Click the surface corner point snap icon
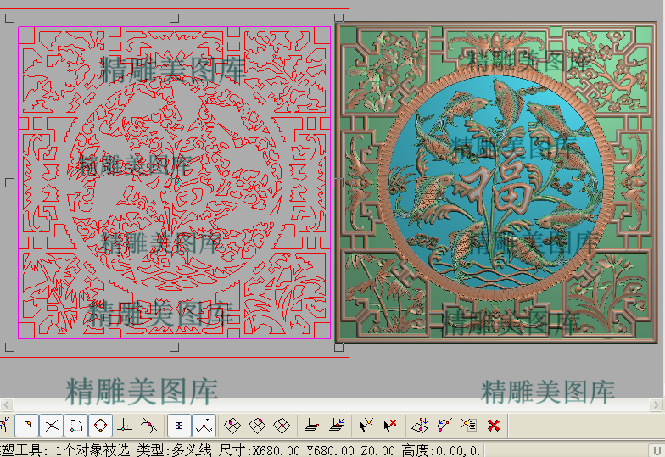The image size is (665, 457). point(232,426)
